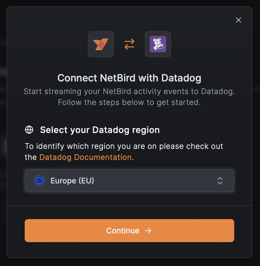Image resolution: width=260 pixels, height=266 pixels.
Task: Open the Datadog Documentation link
Action: 86,157
